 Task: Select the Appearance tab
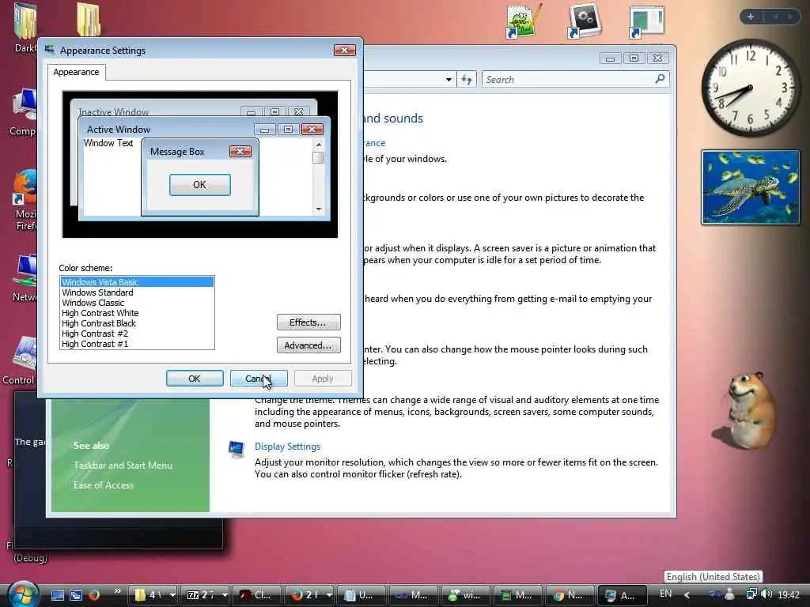(x=76, y=72)
